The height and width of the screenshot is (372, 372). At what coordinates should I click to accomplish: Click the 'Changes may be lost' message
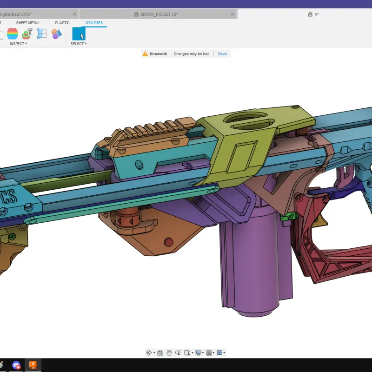(191, 54)
